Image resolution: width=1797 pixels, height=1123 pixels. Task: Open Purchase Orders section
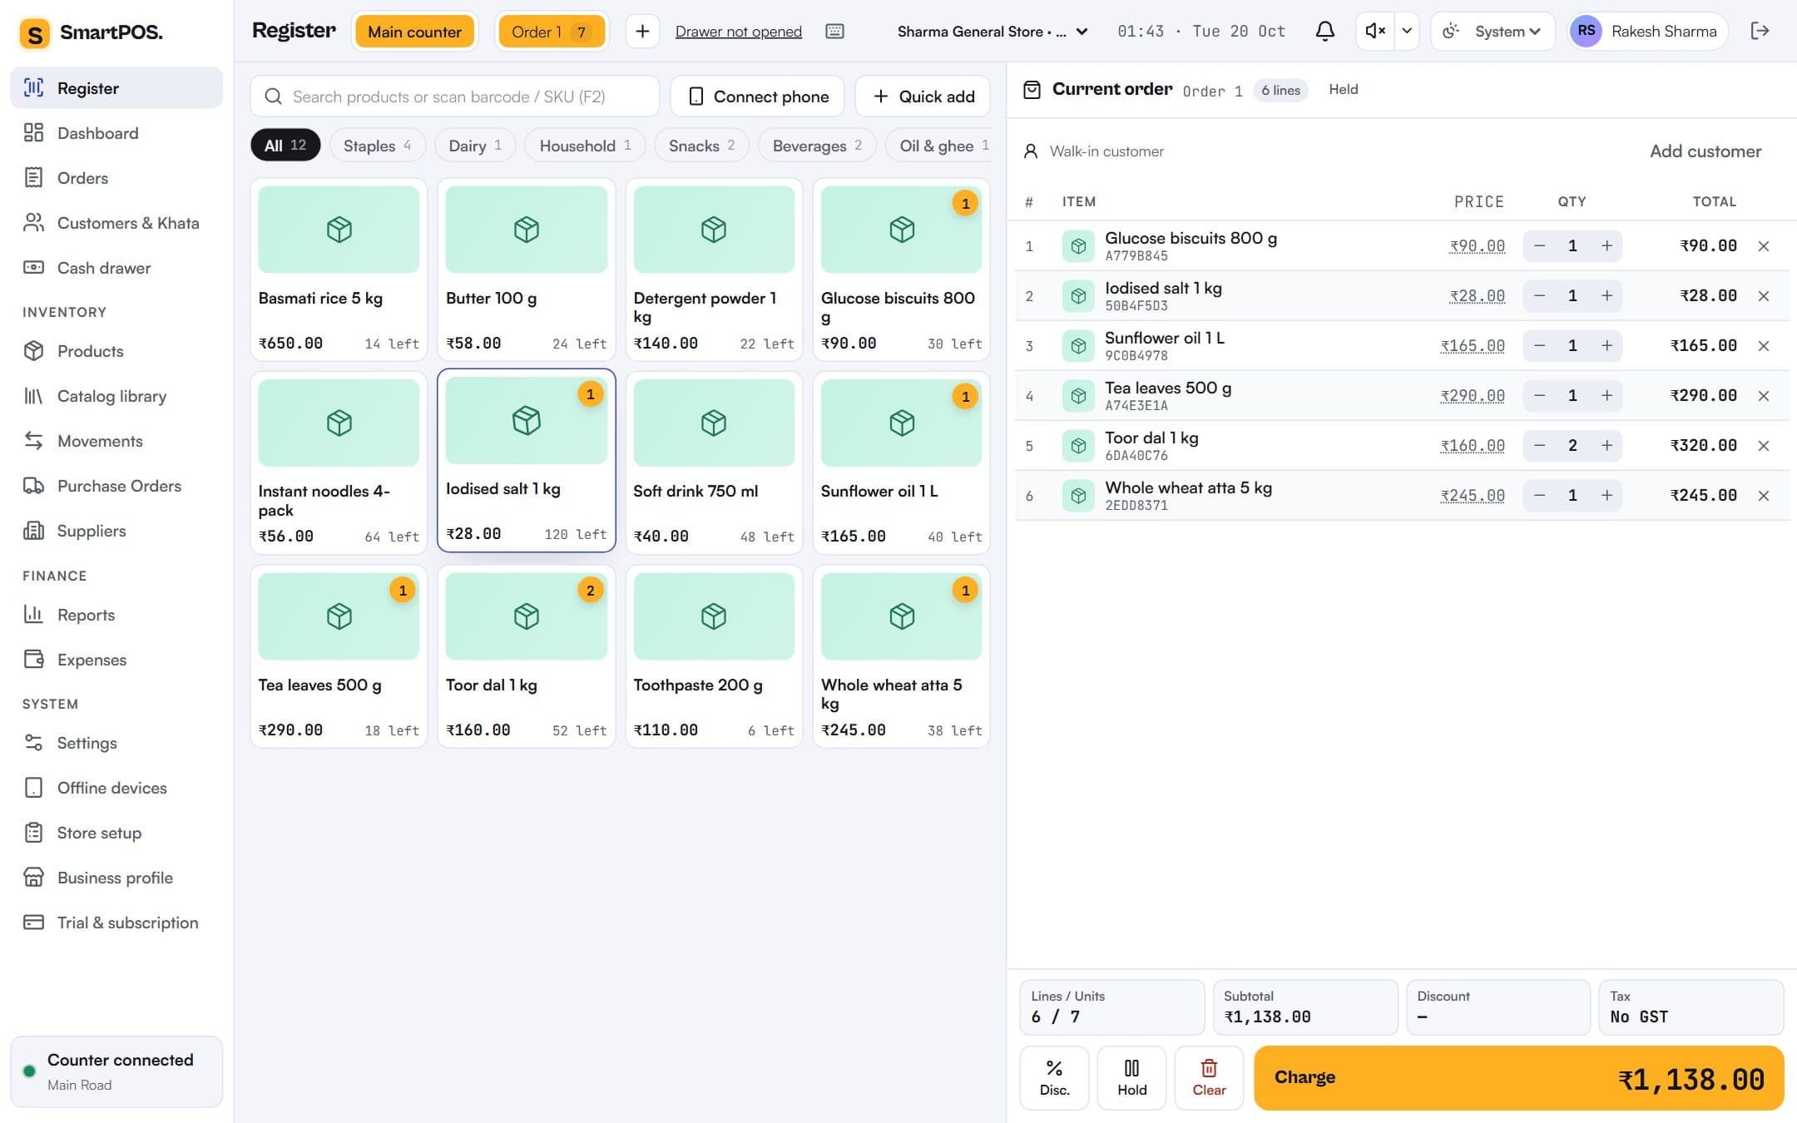click(x=116, y=486)
